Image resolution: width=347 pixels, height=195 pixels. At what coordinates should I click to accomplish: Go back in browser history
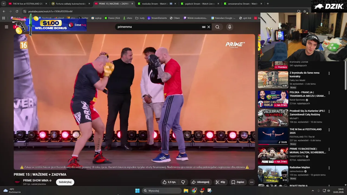tap(4, 11)
